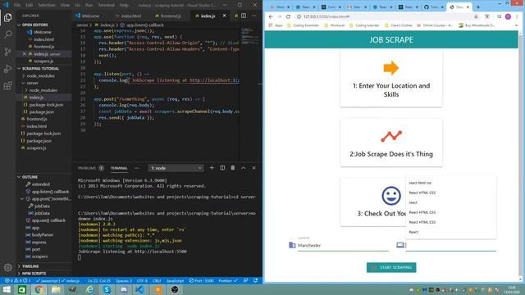This screenshot has height=295, width=525.
Task: Click Ln 22, Col 25 in status bar
Action: tap(99, 280)
